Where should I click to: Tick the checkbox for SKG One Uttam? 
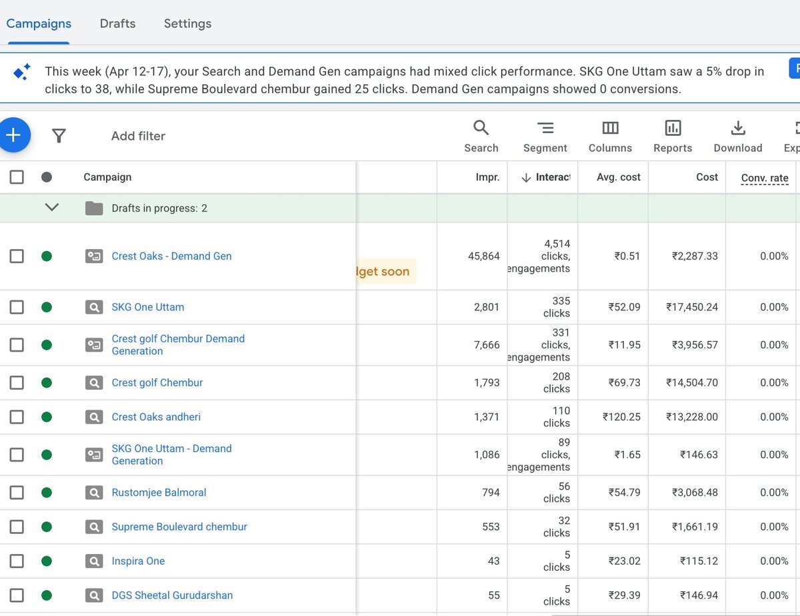point(17,307)
